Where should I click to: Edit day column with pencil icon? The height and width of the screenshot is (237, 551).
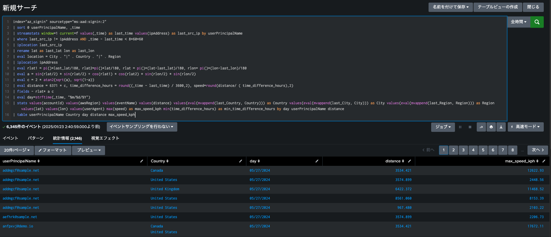pyautogui.click(x=317, y=161)
